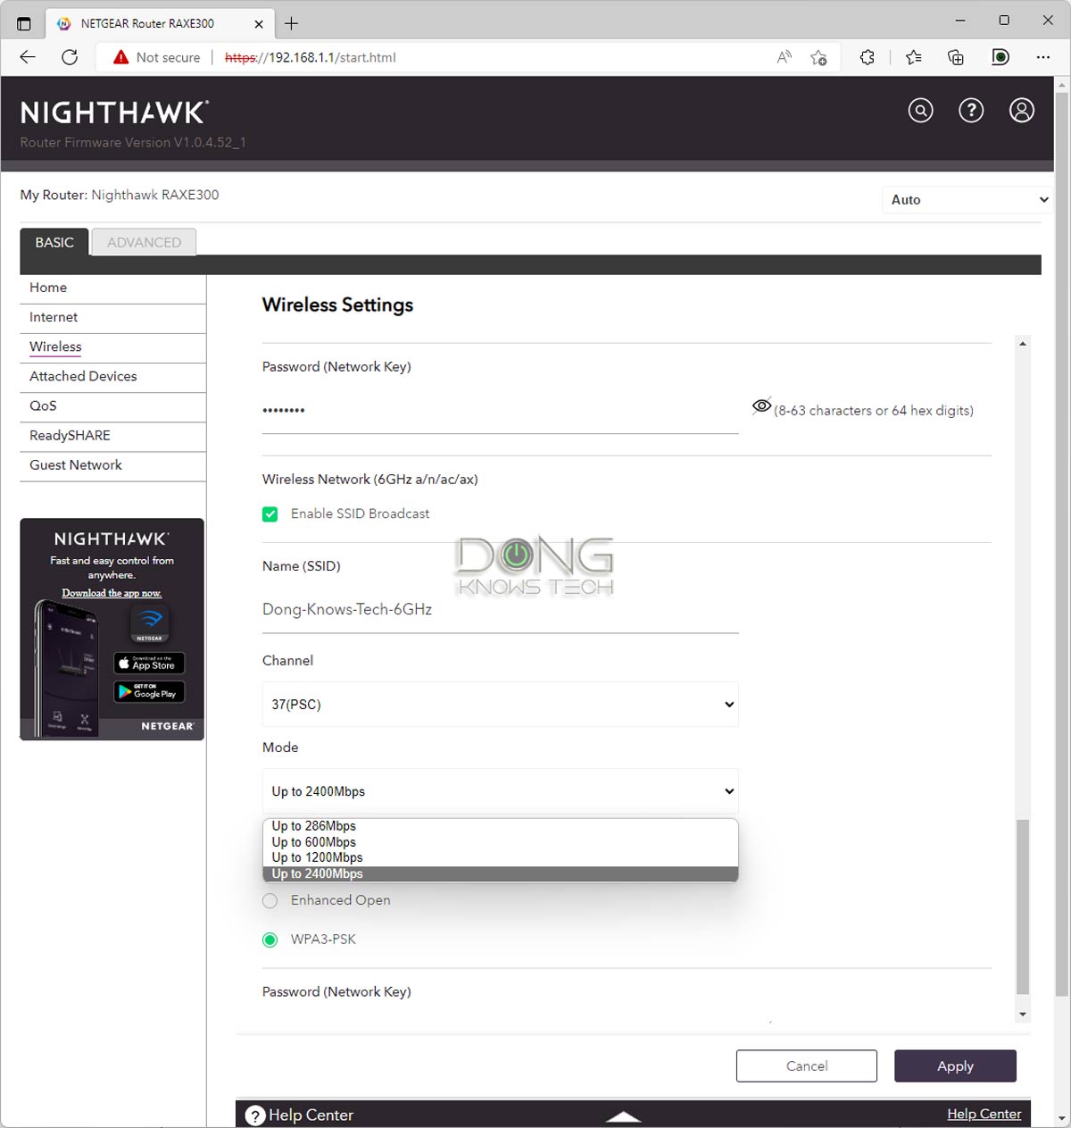The width and height of the screenshot is (1071, 1128).
Task: Click settings panel scroll up arrow
Action: (x=1023, y=344)
